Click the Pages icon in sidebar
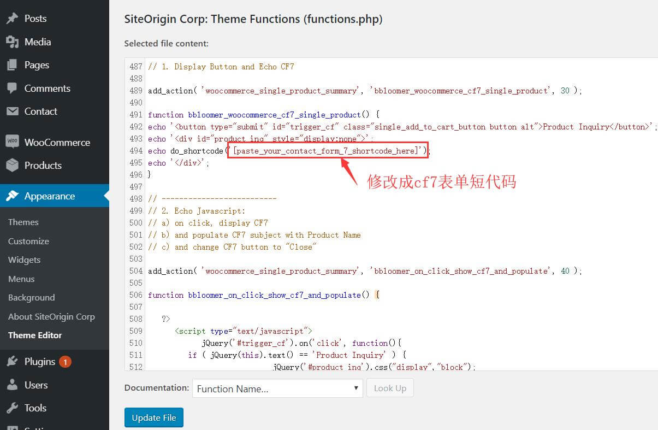Screen dimensions: 658x430 coord(12,65)
